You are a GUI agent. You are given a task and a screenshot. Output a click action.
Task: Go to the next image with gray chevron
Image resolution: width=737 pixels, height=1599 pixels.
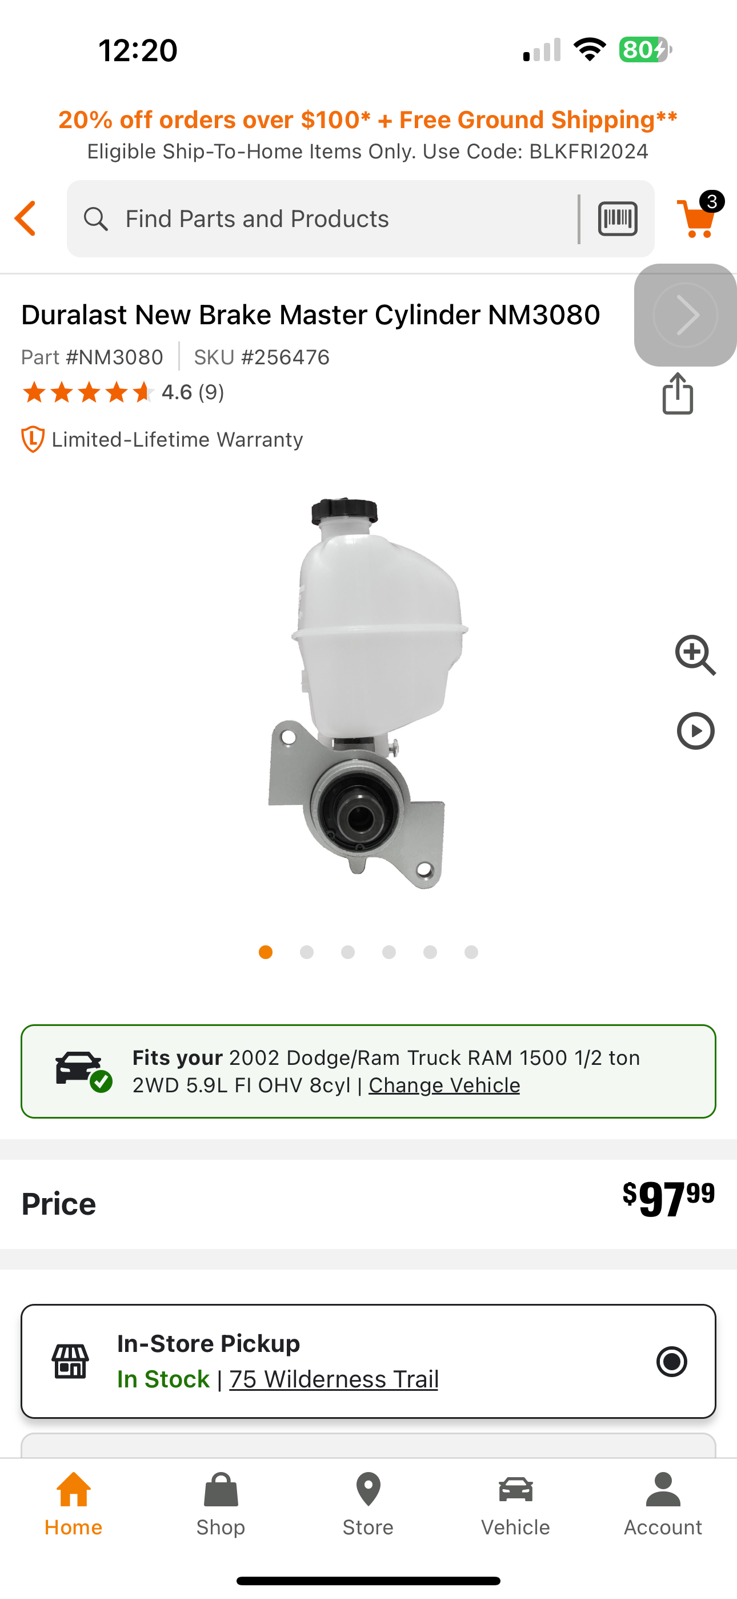click(x=685, y=315)
